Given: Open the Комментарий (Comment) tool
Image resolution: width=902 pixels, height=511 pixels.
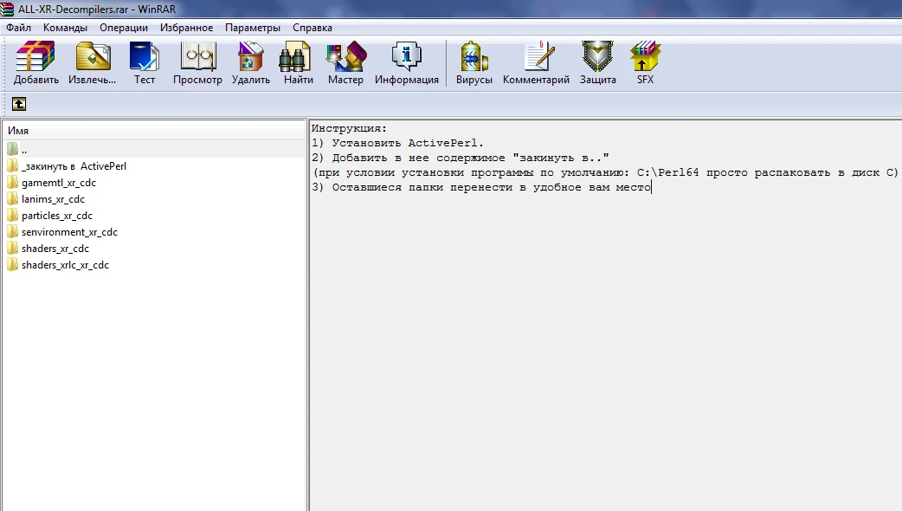Looking at the screenshot, I should point(536,63).
